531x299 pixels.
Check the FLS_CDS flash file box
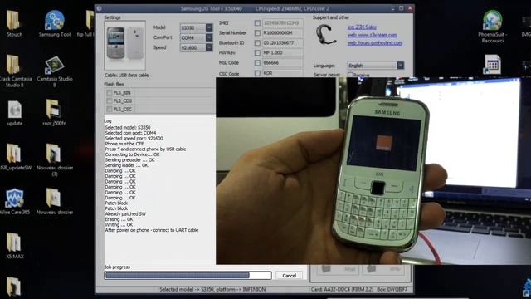(x=109, y=101)
